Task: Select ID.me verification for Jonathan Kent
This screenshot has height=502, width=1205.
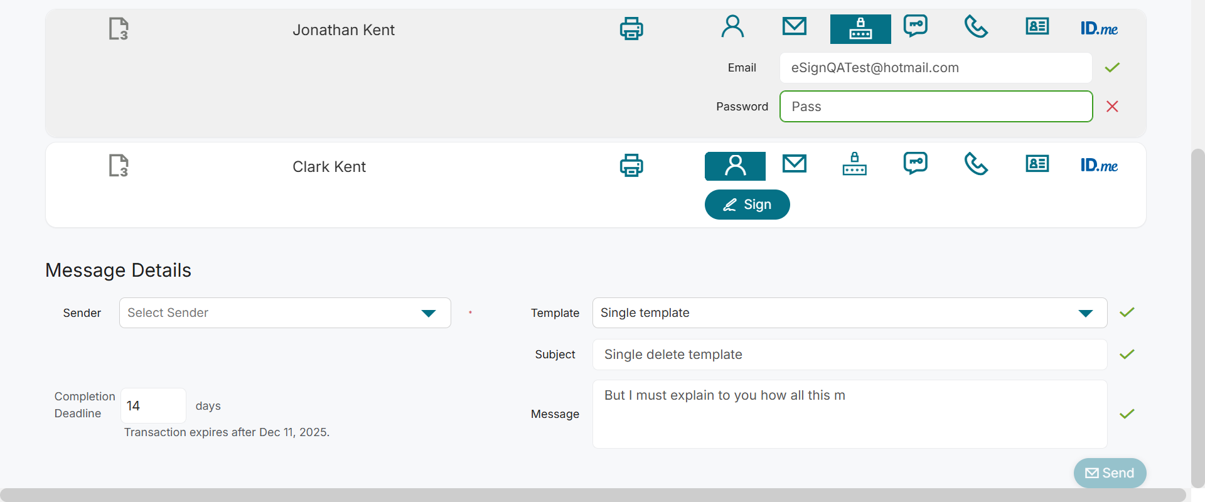Action: [x=1099, y=29]
